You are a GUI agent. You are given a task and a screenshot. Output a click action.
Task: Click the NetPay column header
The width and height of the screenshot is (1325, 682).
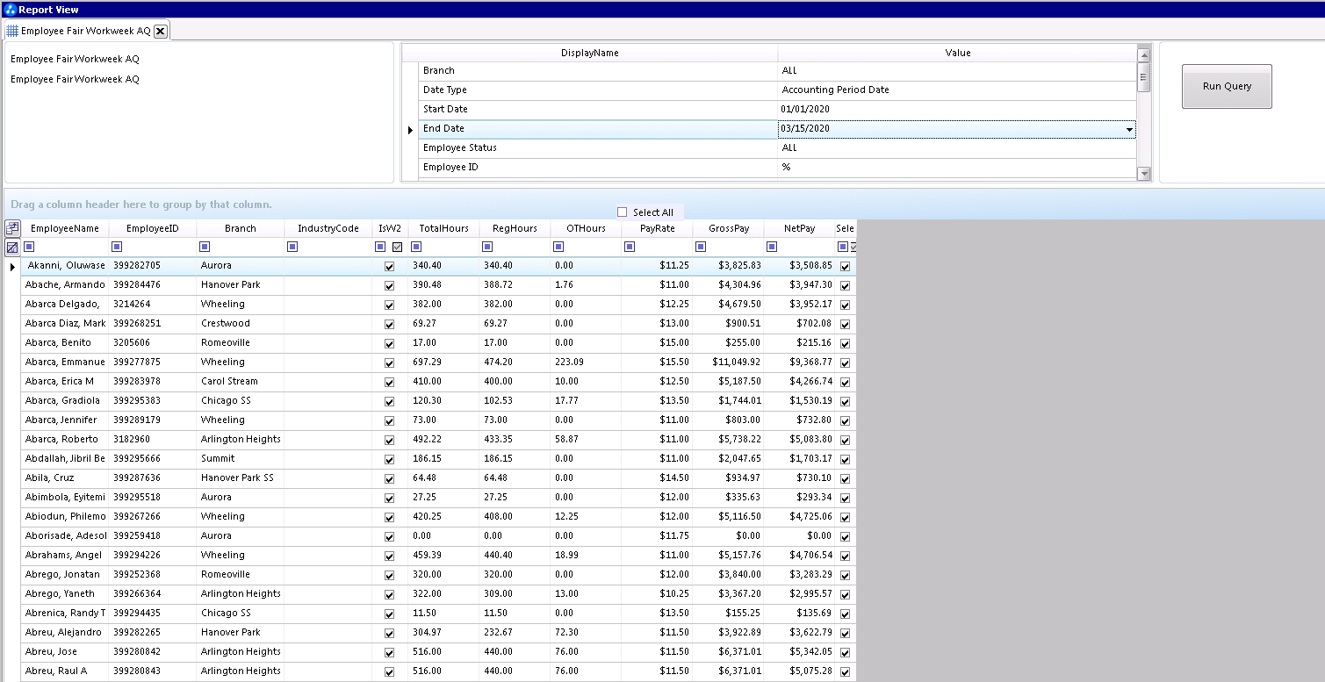click(799, 228)
